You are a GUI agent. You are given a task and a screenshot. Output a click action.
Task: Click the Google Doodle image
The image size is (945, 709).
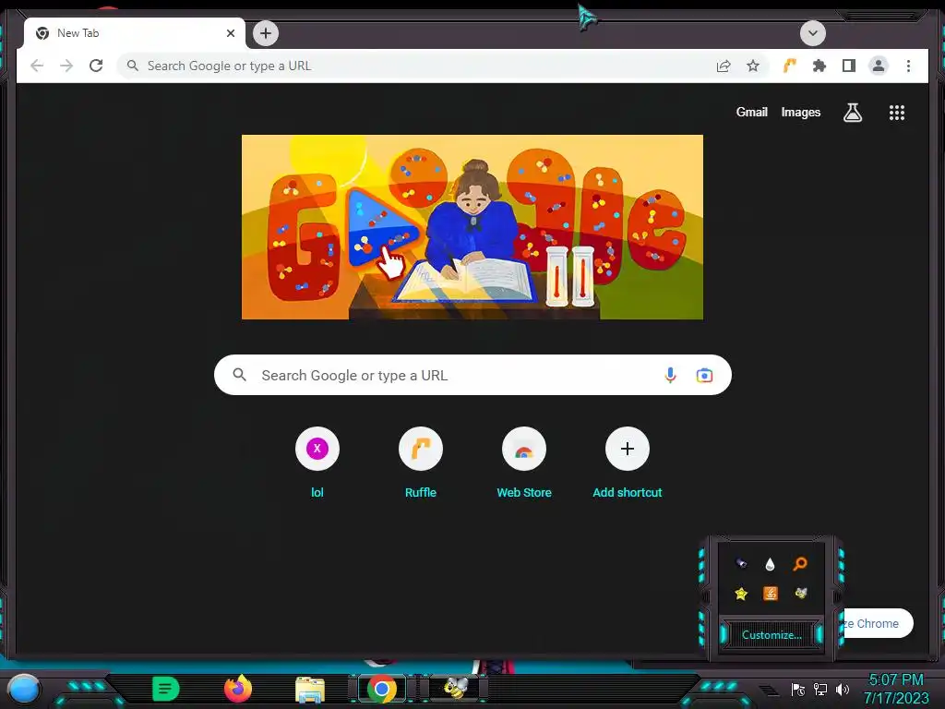(472, 227)
